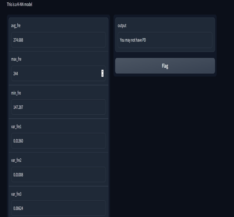The width and height of the screenshot is (234, 217).
Task: Select the var_fre3 label
Action: point(16,194)
